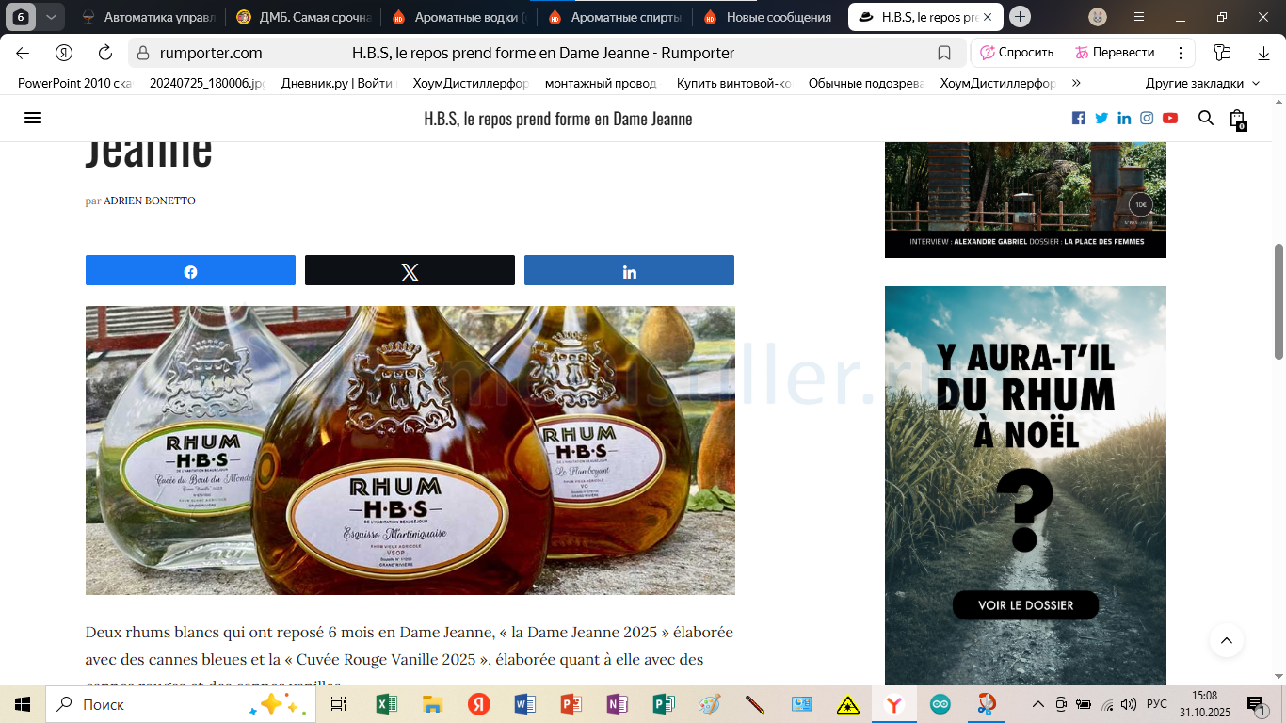
Task: Click the site search magnifier icon
Action: (x=1205, y=118)
